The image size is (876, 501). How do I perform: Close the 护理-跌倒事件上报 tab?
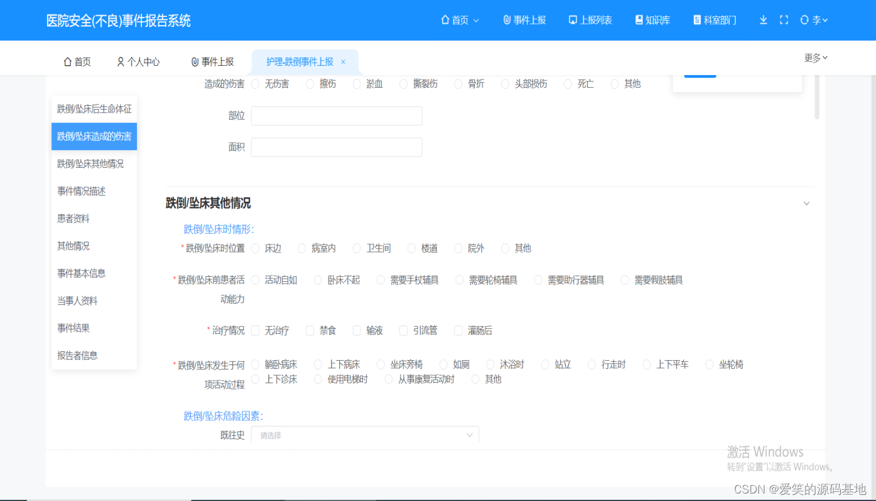(x=343, y=62)
